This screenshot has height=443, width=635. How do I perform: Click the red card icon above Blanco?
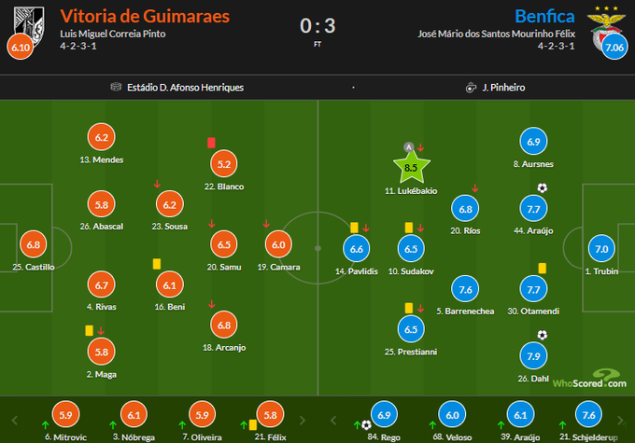pyautogui.click(x=211, y=143)
